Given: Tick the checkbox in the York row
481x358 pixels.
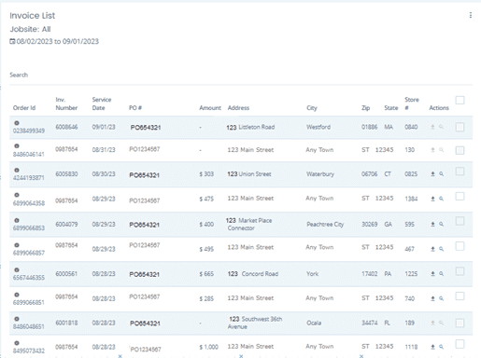Looking at the screenshot, I should click(460, 271).
